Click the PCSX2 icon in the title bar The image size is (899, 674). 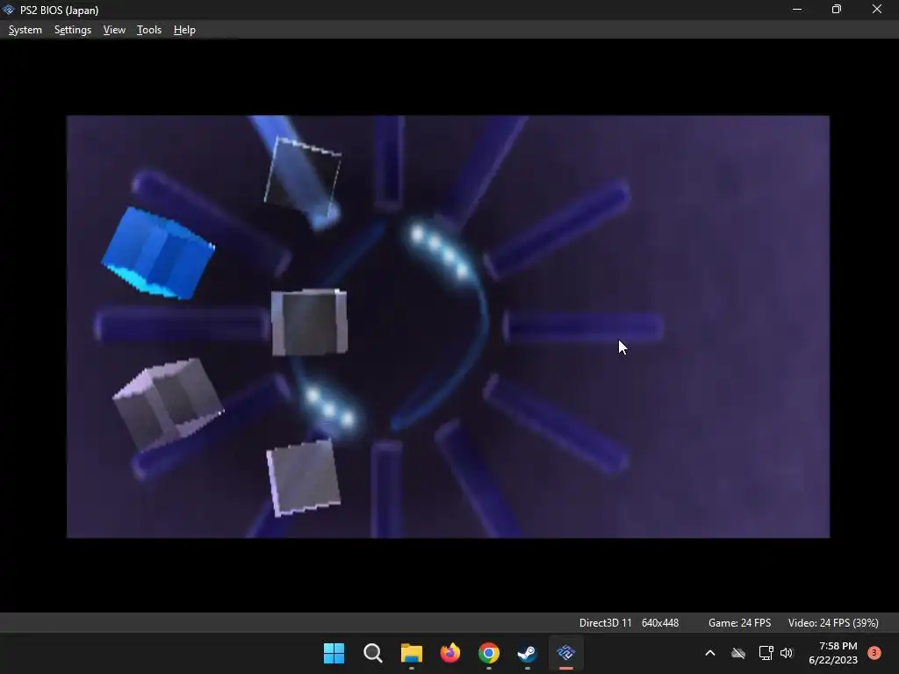pos(9,10)
